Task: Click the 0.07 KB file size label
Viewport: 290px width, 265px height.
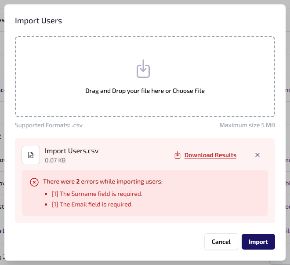Action: click(55, 161)
